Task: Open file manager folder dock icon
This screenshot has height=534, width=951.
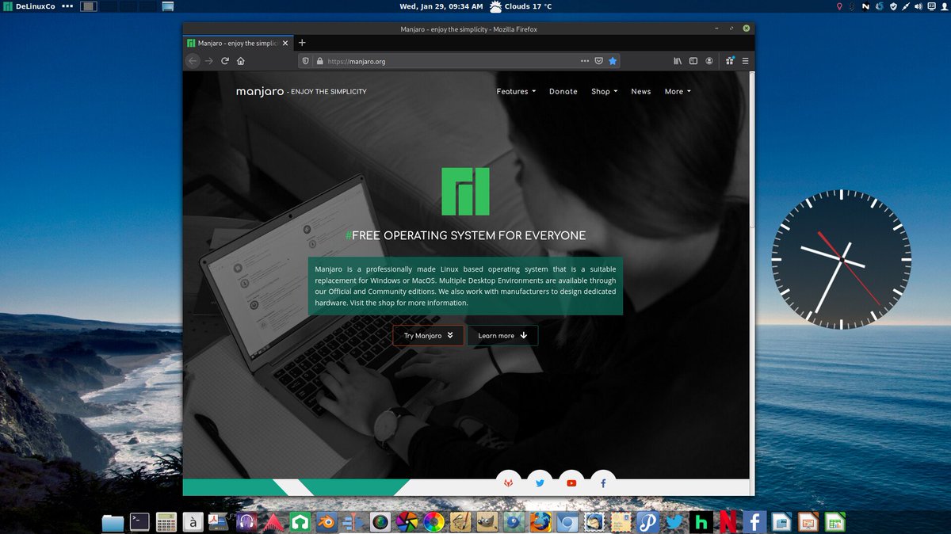Action: [x=113, y=522]
